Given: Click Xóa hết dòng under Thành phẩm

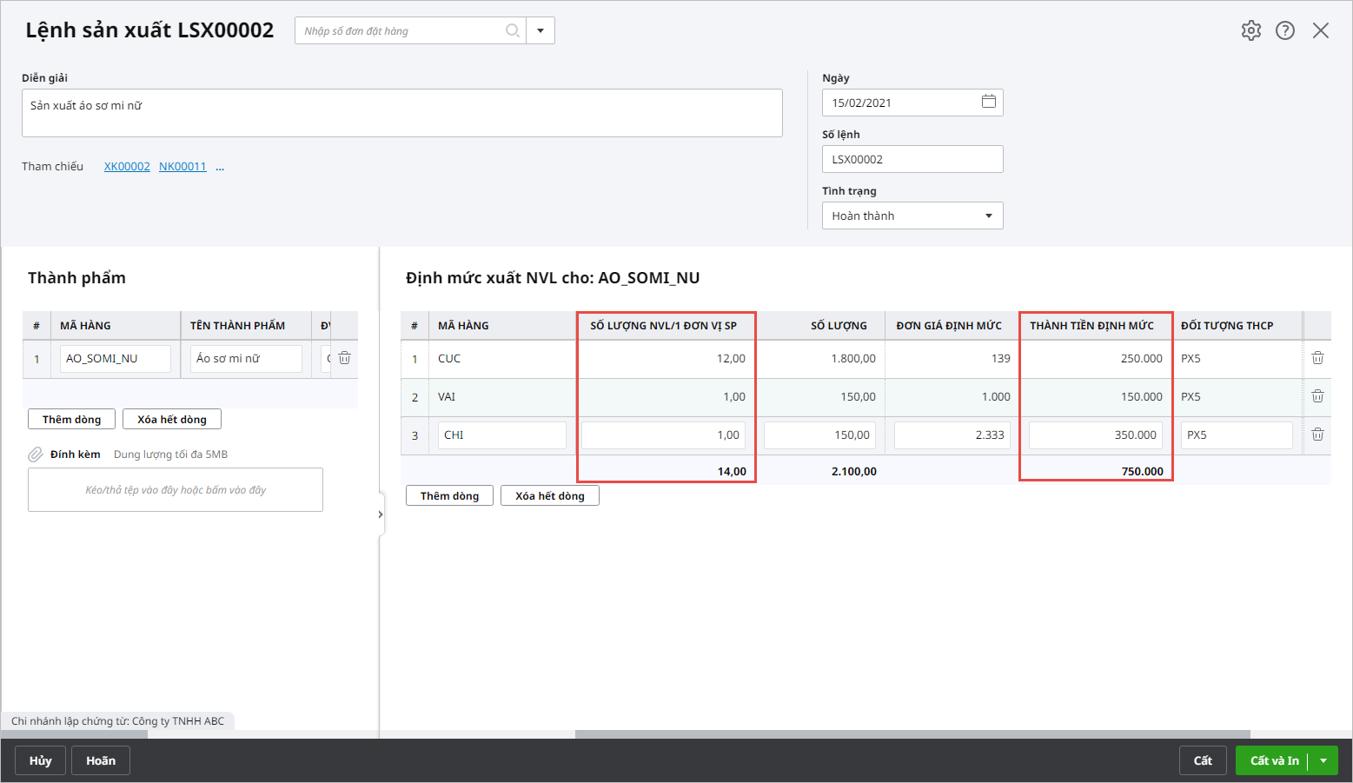Looking at the screenshot, I should pyautogui.click(x=172, y=420).
